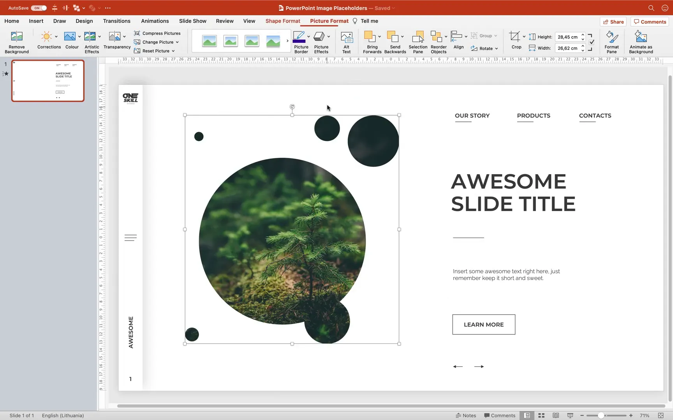
Task: Switch to Slide Sorter view
Action: [541, 415]
